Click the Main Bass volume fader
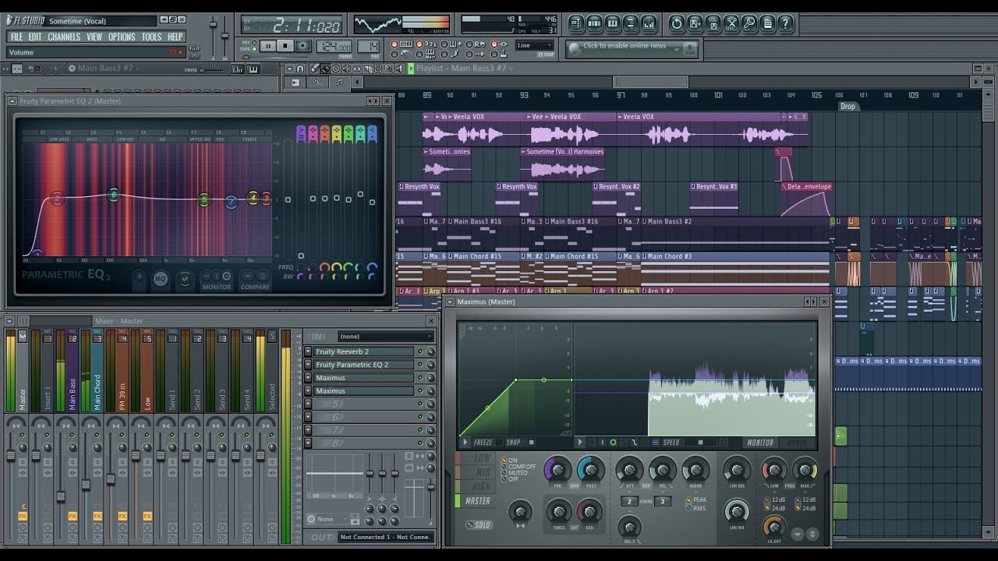The width and height of the screenshot is (998, 561). (x=61, y=496)
